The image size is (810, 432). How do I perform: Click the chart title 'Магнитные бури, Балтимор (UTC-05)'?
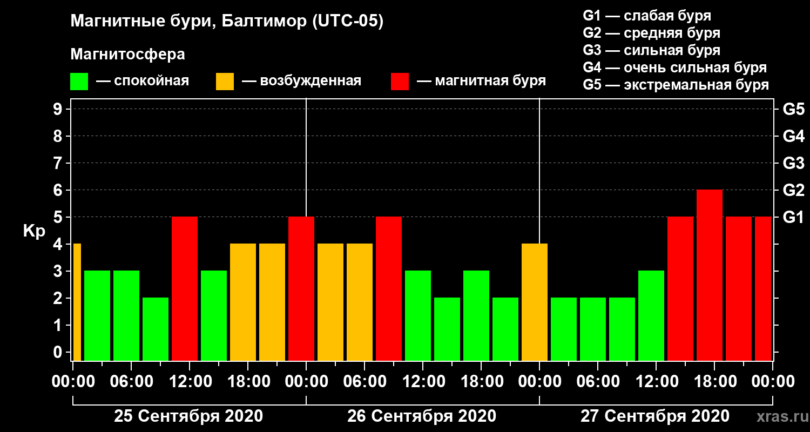pyautogui.click(x=227, y=22)
